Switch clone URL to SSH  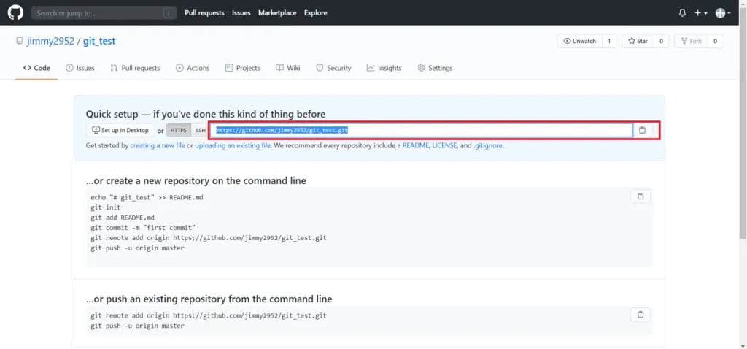(200, 130)
